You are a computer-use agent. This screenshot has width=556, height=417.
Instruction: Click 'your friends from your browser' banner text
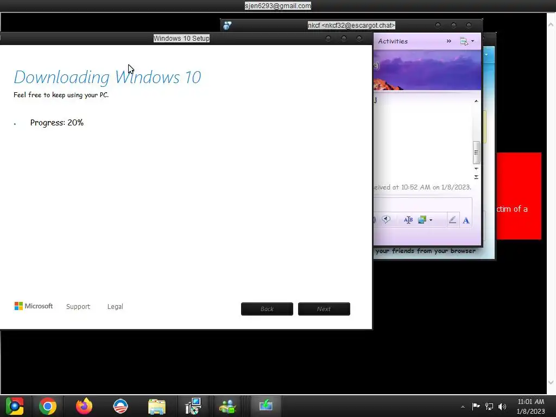tap(426, 251)
